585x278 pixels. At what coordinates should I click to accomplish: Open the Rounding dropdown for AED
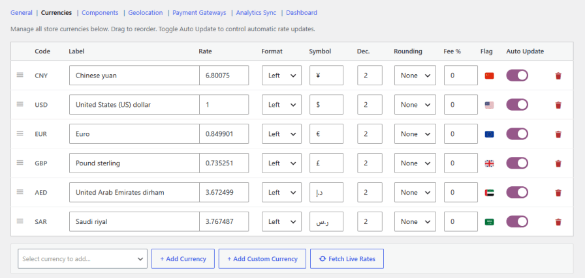[415, 193]
